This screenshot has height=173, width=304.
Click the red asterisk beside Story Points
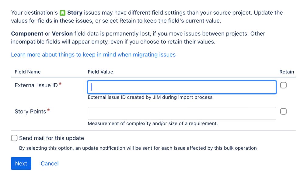click(48, 110)
